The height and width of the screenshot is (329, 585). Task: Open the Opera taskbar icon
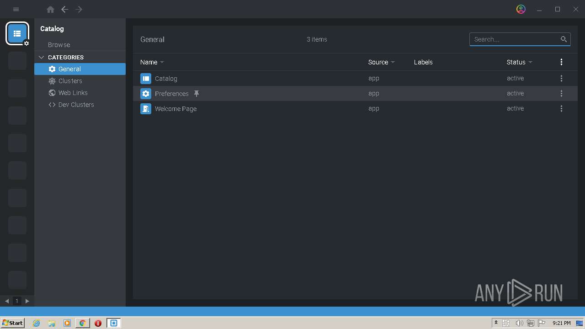98,323
